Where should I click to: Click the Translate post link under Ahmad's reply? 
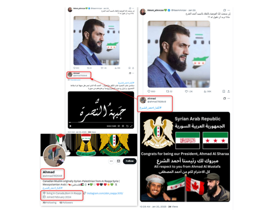point(75,80)
